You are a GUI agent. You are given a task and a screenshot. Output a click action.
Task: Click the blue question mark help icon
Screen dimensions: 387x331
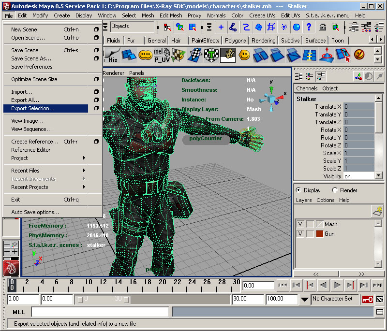309,27
